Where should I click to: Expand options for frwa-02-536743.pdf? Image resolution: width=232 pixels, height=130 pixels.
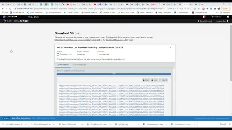(x=82, y=124)
